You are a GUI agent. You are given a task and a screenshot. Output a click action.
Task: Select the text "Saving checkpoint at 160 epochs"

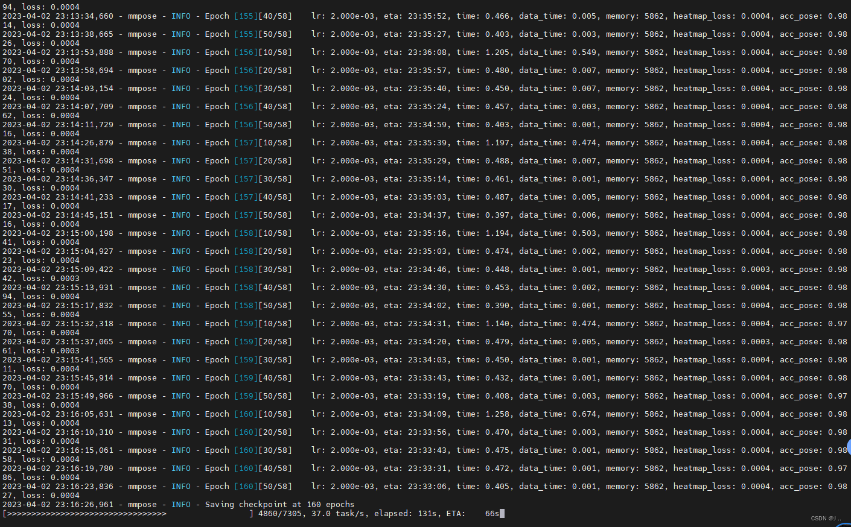[x=279, y=505]
